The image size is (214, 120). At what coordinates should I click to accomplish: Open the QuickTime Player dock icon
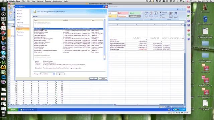(x=3, y=77)
